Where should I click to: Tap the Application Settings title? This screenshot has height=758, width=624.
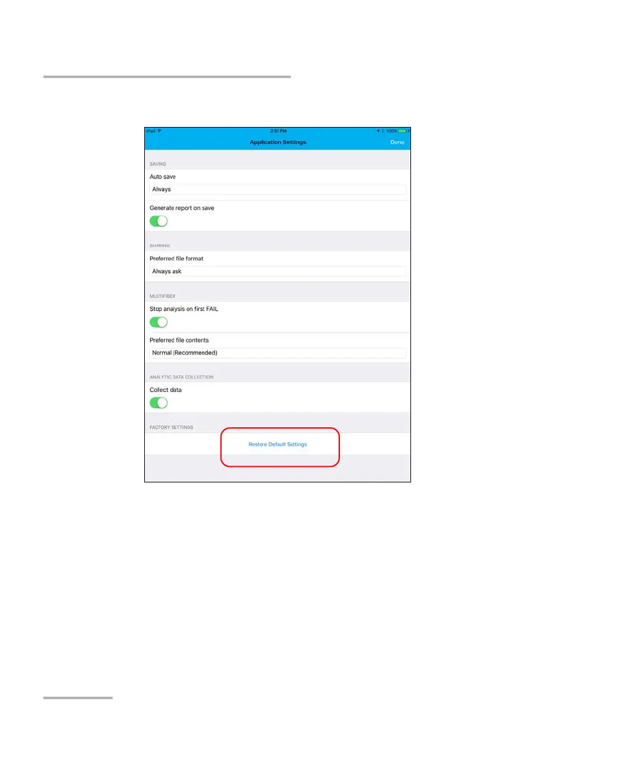pyautogui.click(x=278, y=142)
